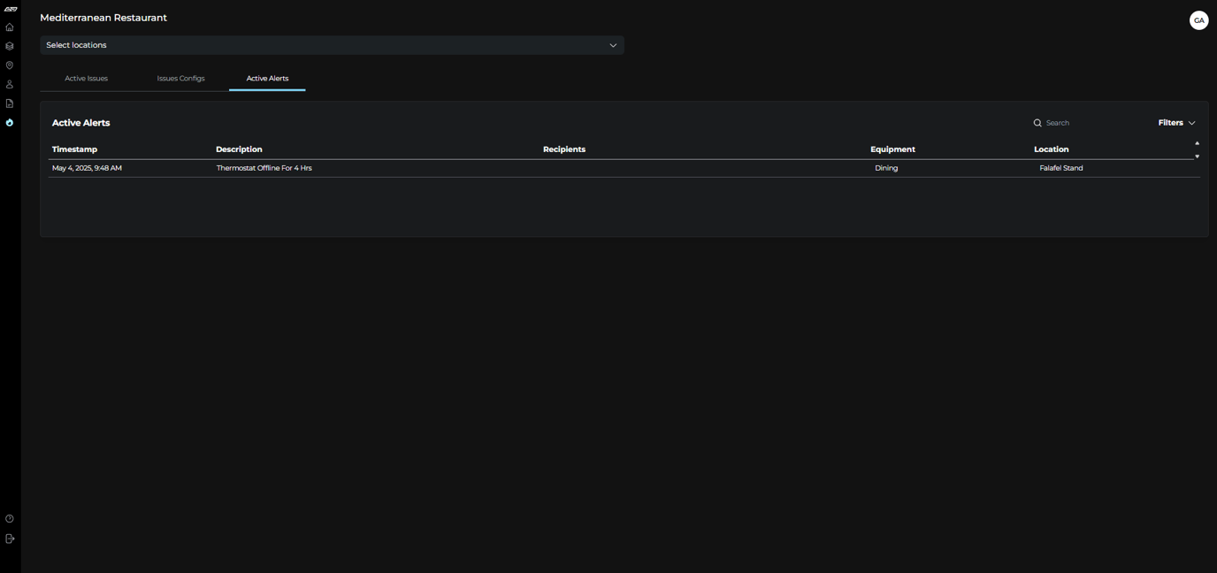Click the GA user avatar
Image resolution: width=1217 pixels, height=573 pixels.
(x=1198, y=20)
